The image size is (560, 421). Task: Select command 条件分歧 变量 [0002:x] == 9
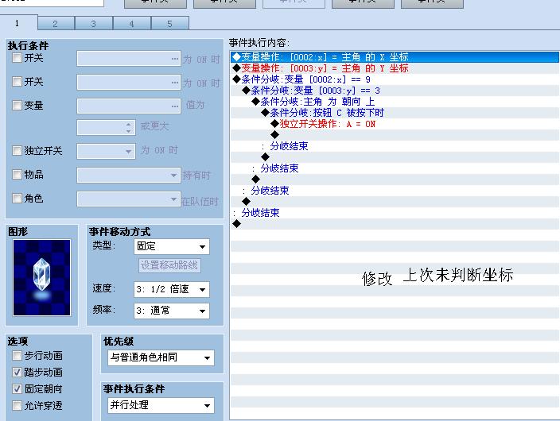pos(395,79)
